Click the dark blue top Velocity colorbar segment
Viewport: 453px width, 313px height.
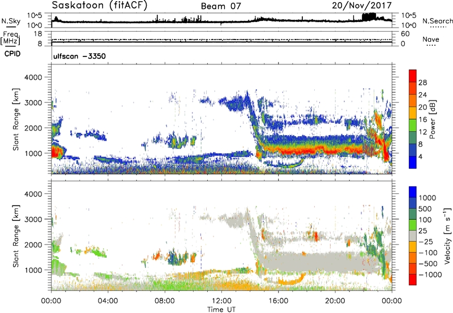pos(413,192)
